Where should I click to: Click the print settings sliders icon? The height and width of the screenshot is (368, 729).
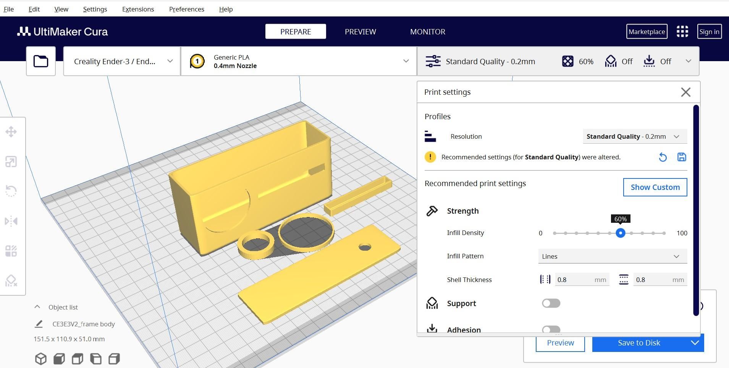tap(433, 61)
